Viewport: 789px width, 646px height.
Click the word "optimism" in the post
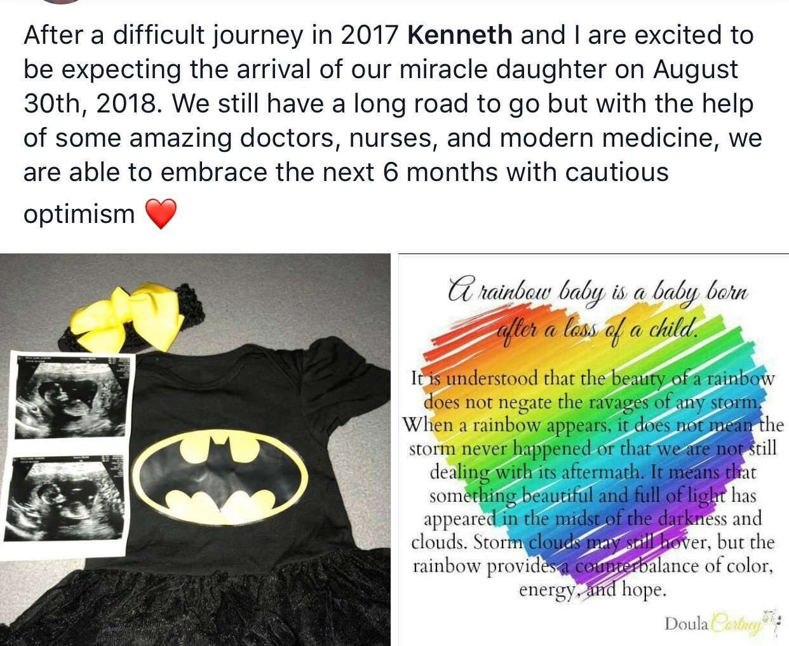pos(79,214)
